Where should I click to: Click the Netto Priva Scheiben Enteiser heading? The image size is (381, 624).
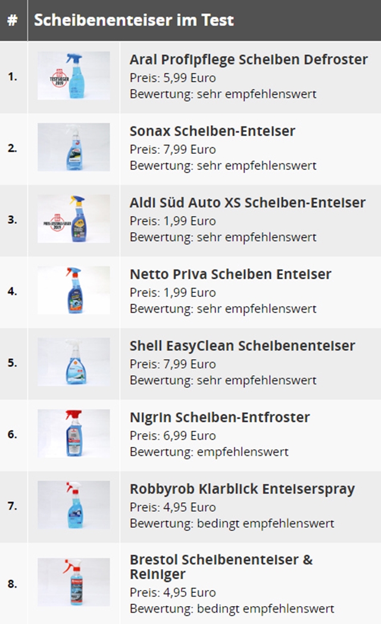pos(230,274)
